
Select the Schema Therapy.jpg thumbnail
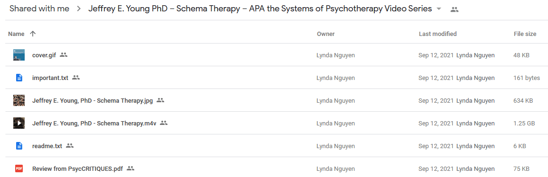(x=19, y=100)
